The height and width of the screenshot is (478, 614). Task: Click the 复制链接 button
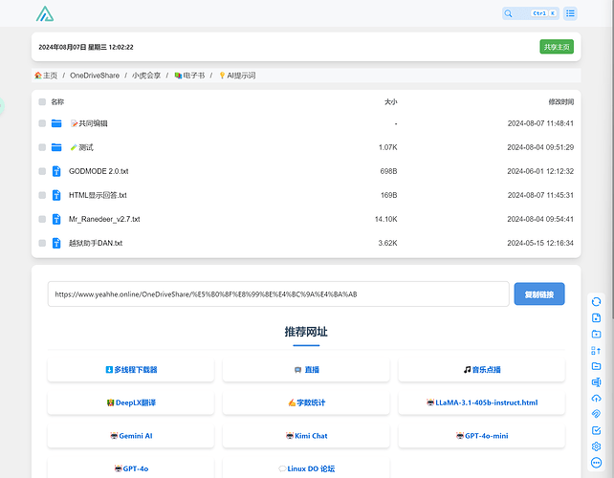click(x=539, y=294)
